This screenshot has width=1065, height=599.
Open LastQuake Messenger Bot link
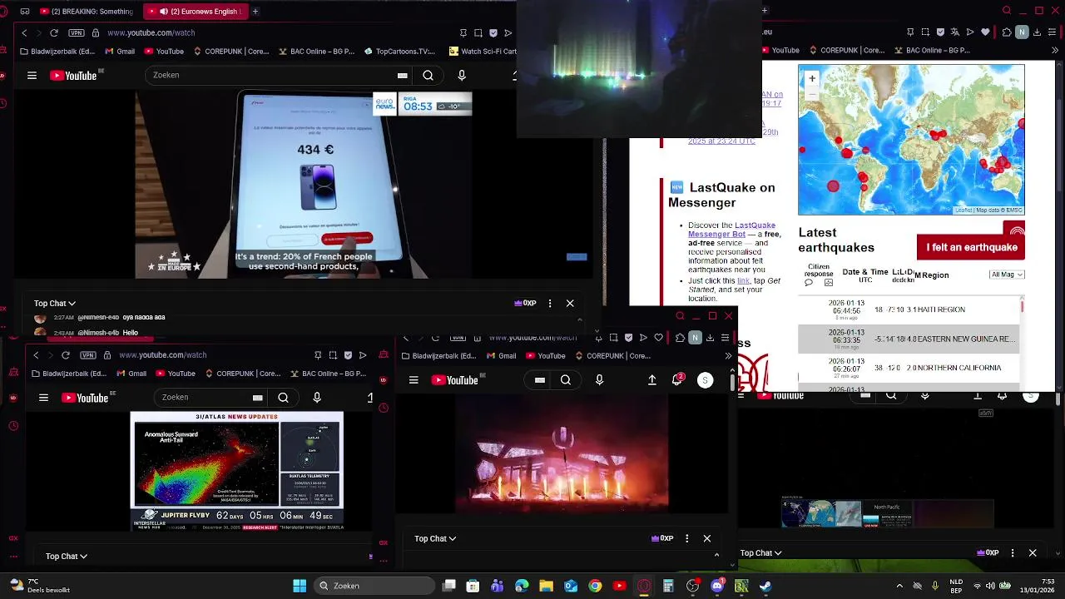click(731, 230)
